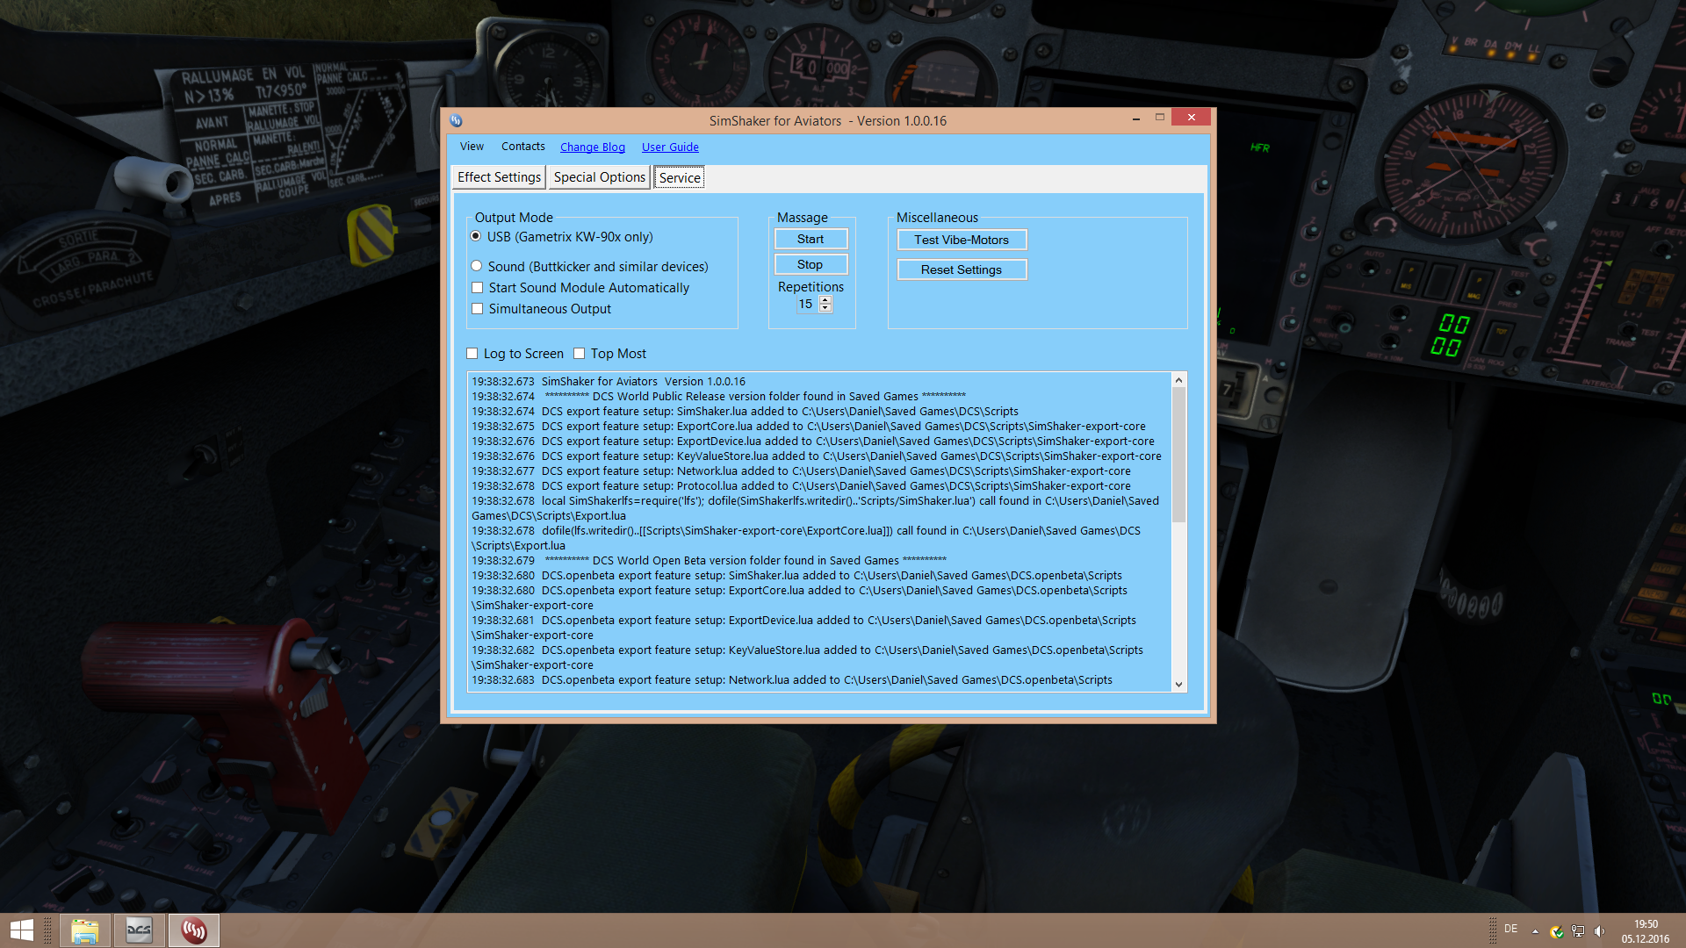
Task: Maximize the SimShaker window
Action: [1160, 118]
